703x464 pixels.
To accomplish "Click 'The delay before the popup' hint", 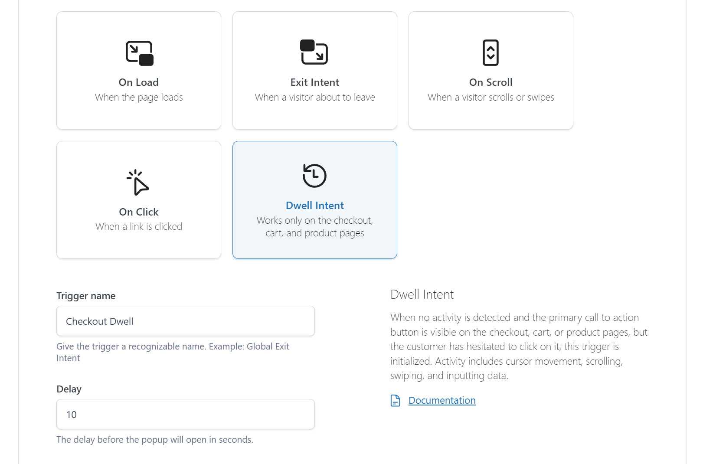I will (x=155, y=440).
